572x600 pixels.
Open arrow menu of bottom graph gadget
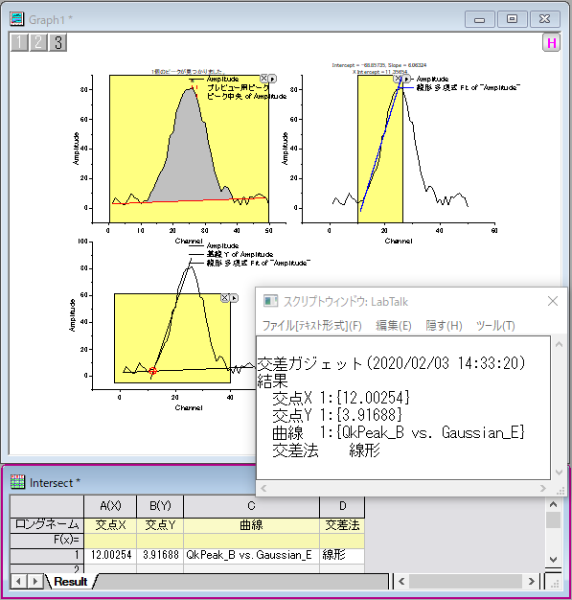coord(234,298)
